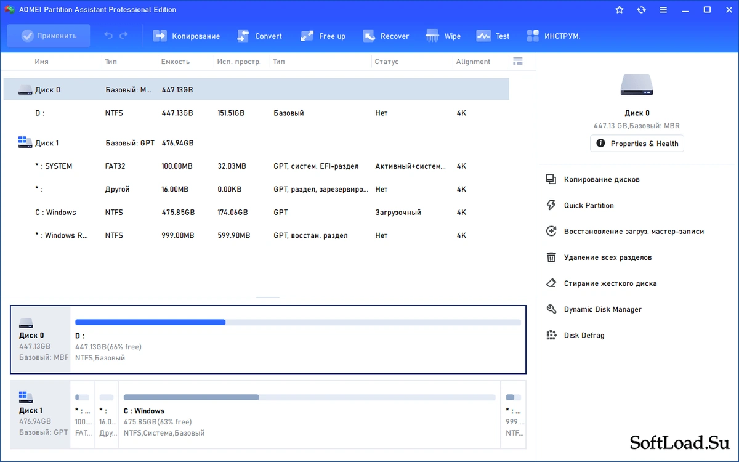This screenshot has width=739, height=462.
Task: Select the Другой 16.00MB partition row
Action: [x=256, y=189]
